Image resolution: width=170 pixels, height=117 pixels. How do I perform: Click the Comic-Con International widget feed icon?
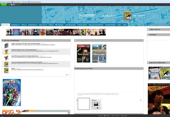[x=3, y=41]
